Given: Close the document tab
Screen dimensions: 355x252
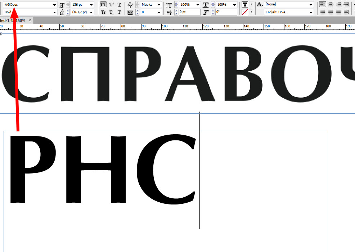Looking at the screenshot, I should pos(30,21).
